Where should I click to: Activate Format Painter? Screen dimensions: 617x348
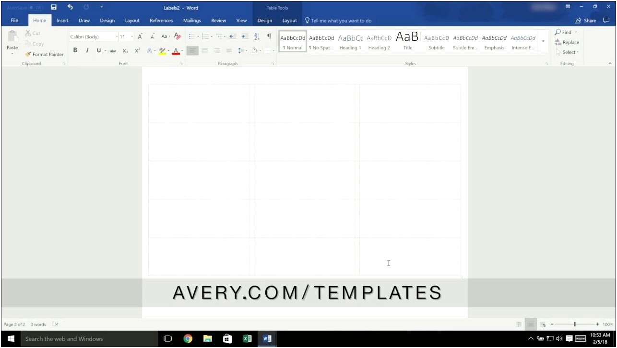point(44,54)
